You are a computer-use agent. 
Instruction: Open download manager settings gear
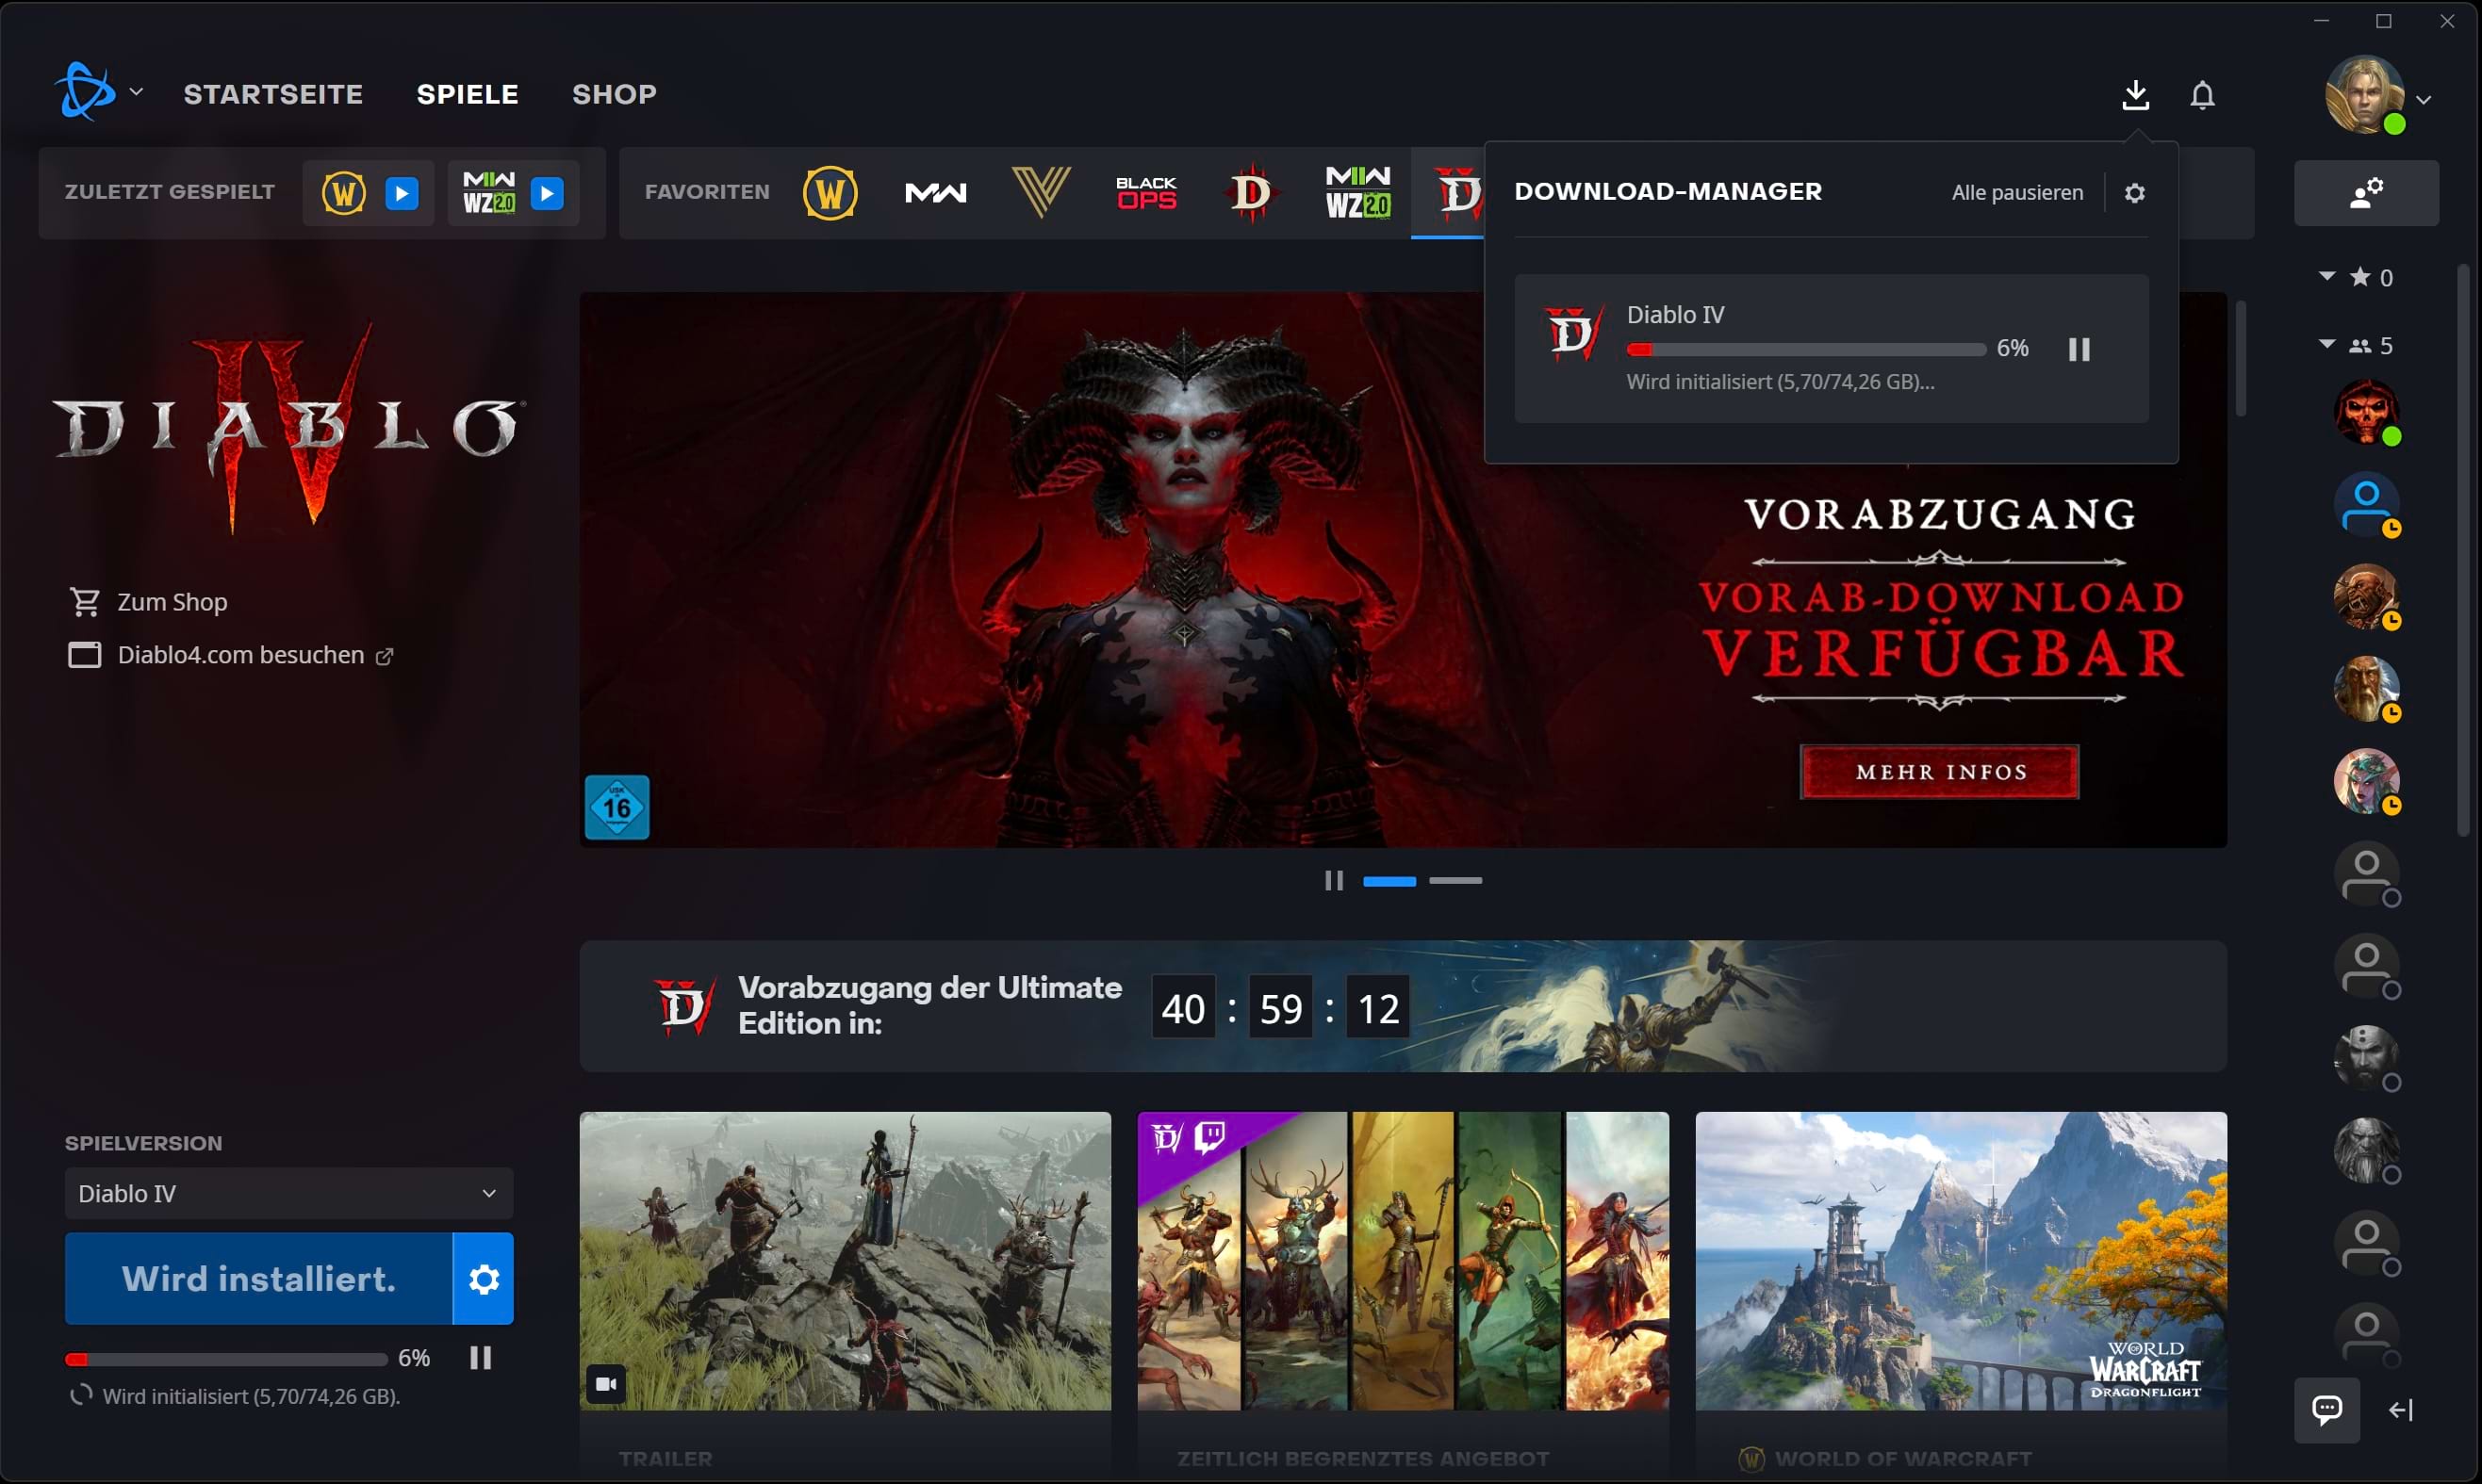(2134, 193)
